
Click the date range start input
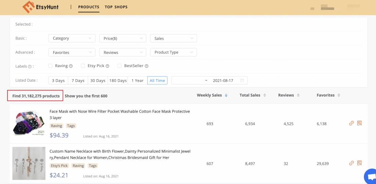pos(188,81)
